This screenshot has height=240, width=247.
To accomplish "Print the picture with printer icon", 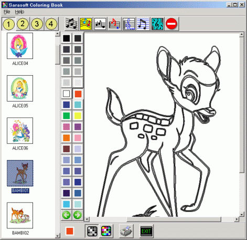I will pos(126,231).
